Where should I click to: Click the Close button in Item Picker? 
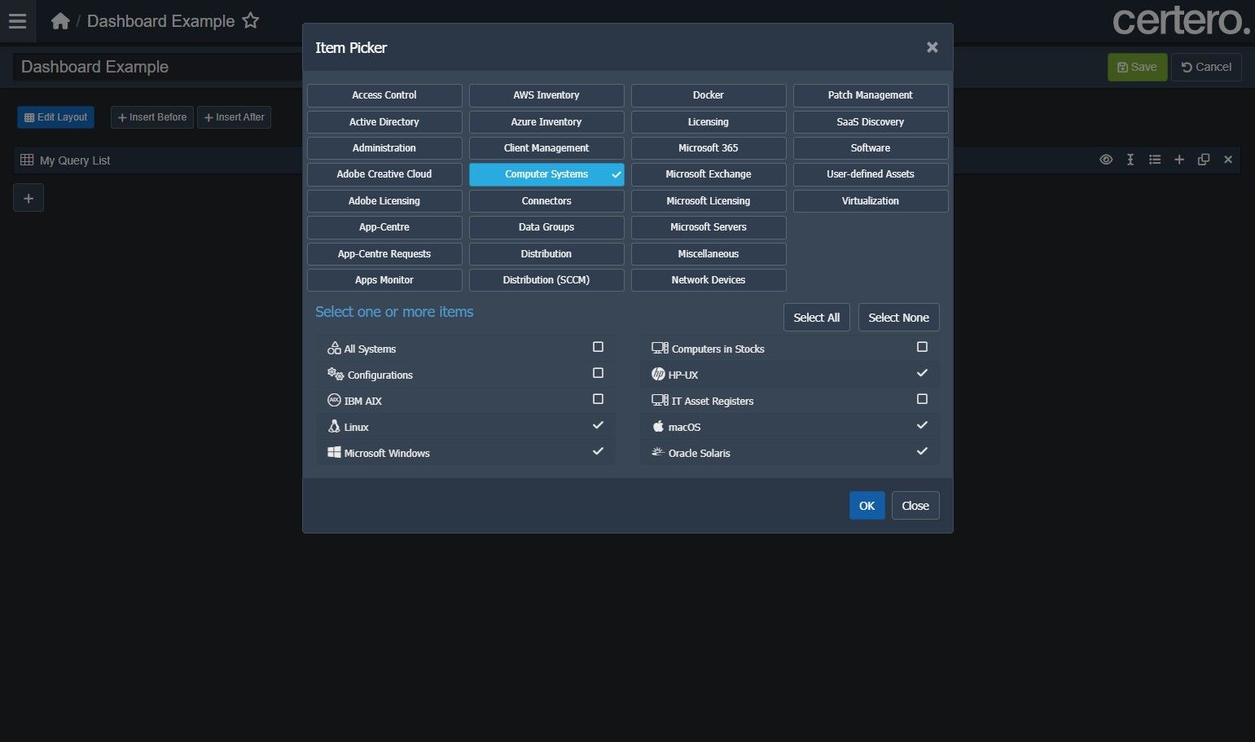pyautogui.click(x=915, y=506)
